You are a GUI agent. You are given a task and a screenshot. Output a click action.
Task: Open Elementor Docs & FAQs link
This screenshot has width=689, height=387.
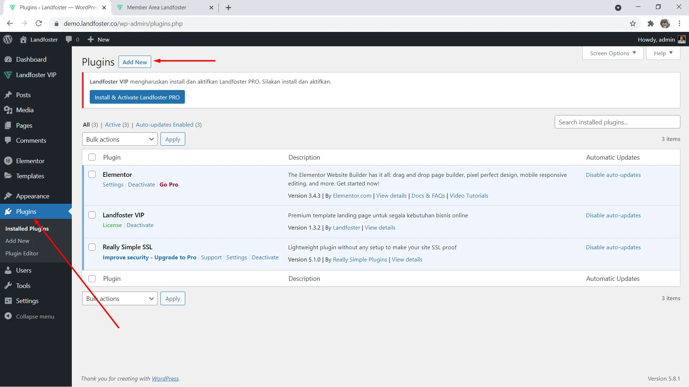(428, 196)
